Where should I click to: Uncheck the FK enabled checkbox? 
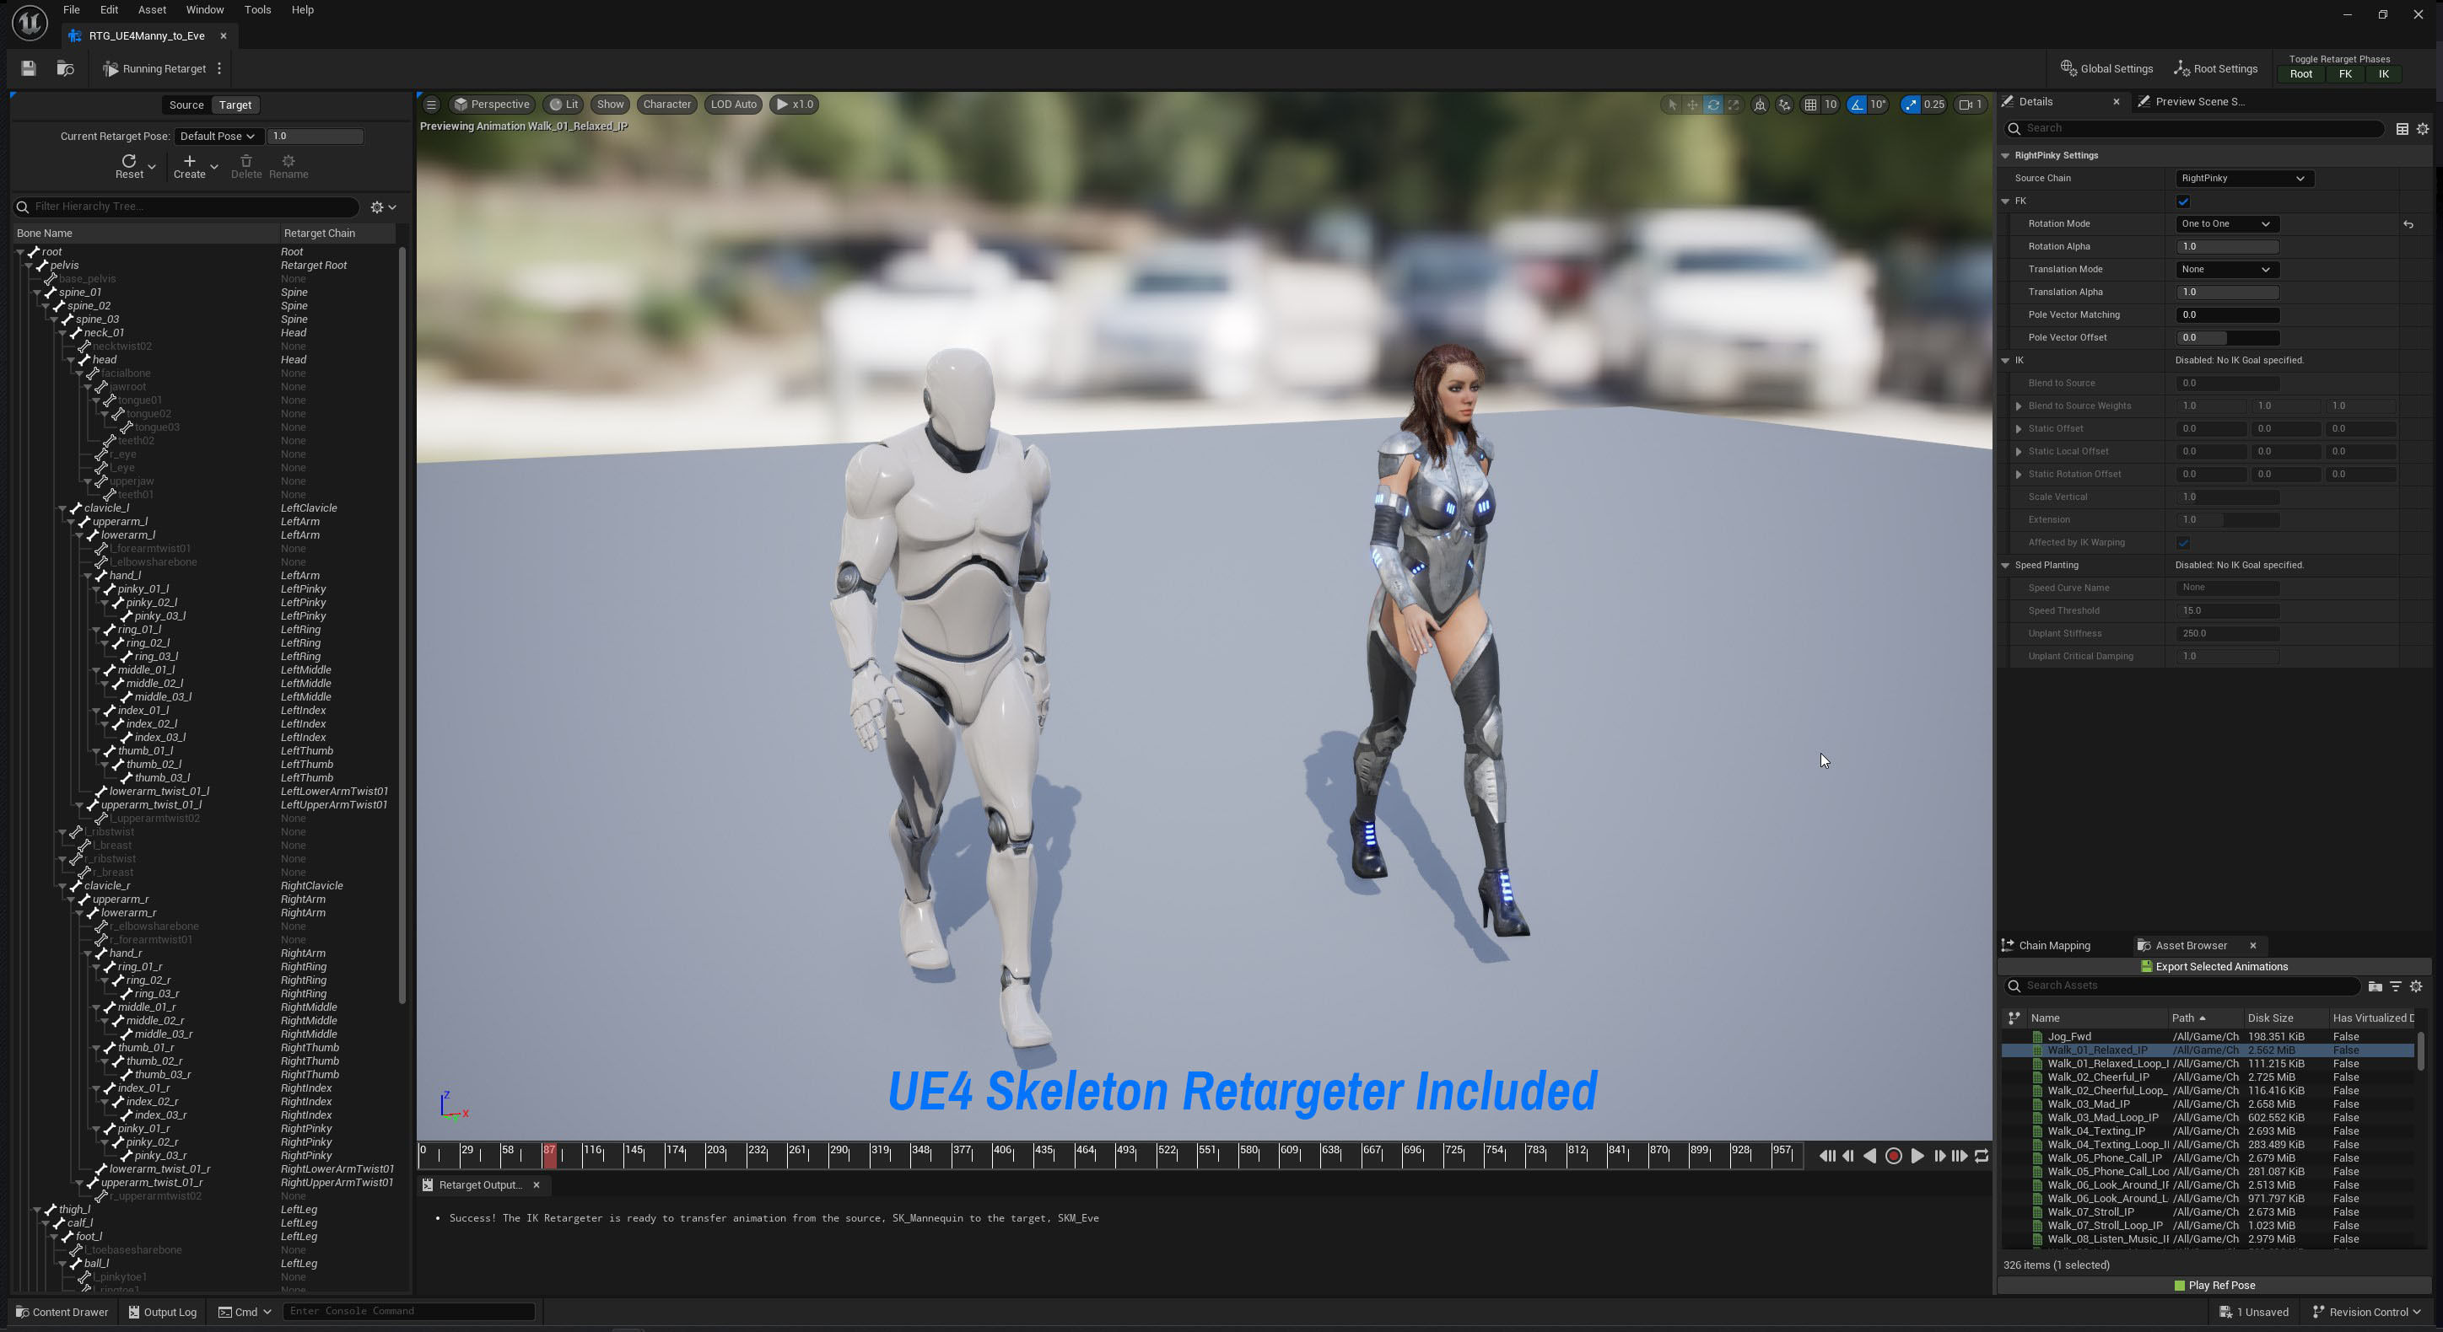click(2183, 201)
